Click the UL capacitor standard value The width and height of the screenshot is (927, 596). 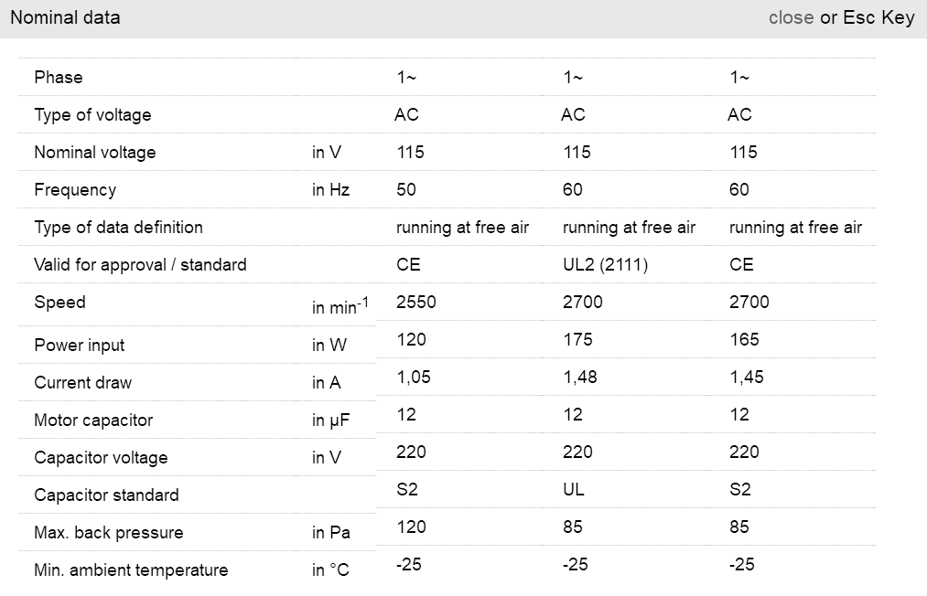(573, 490)
